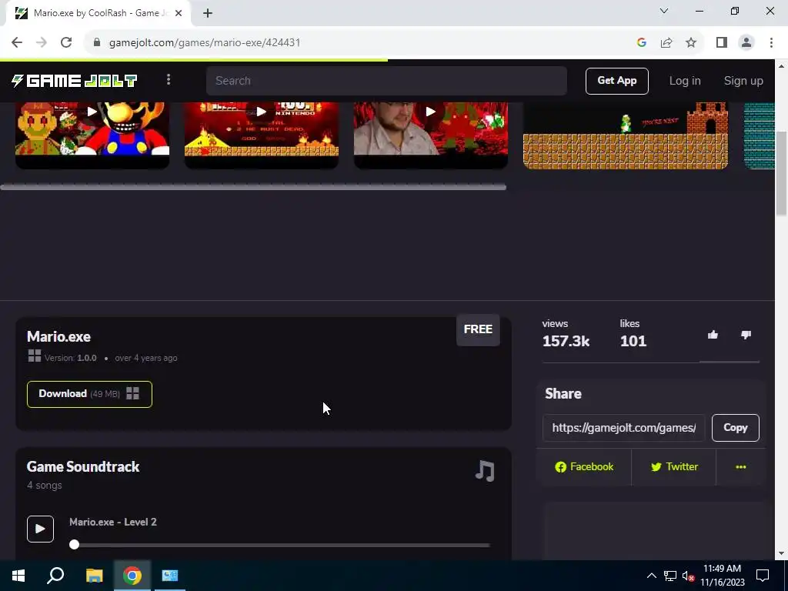Click the Google icon in address bar
788x591 pixels.
coord(641,43)
